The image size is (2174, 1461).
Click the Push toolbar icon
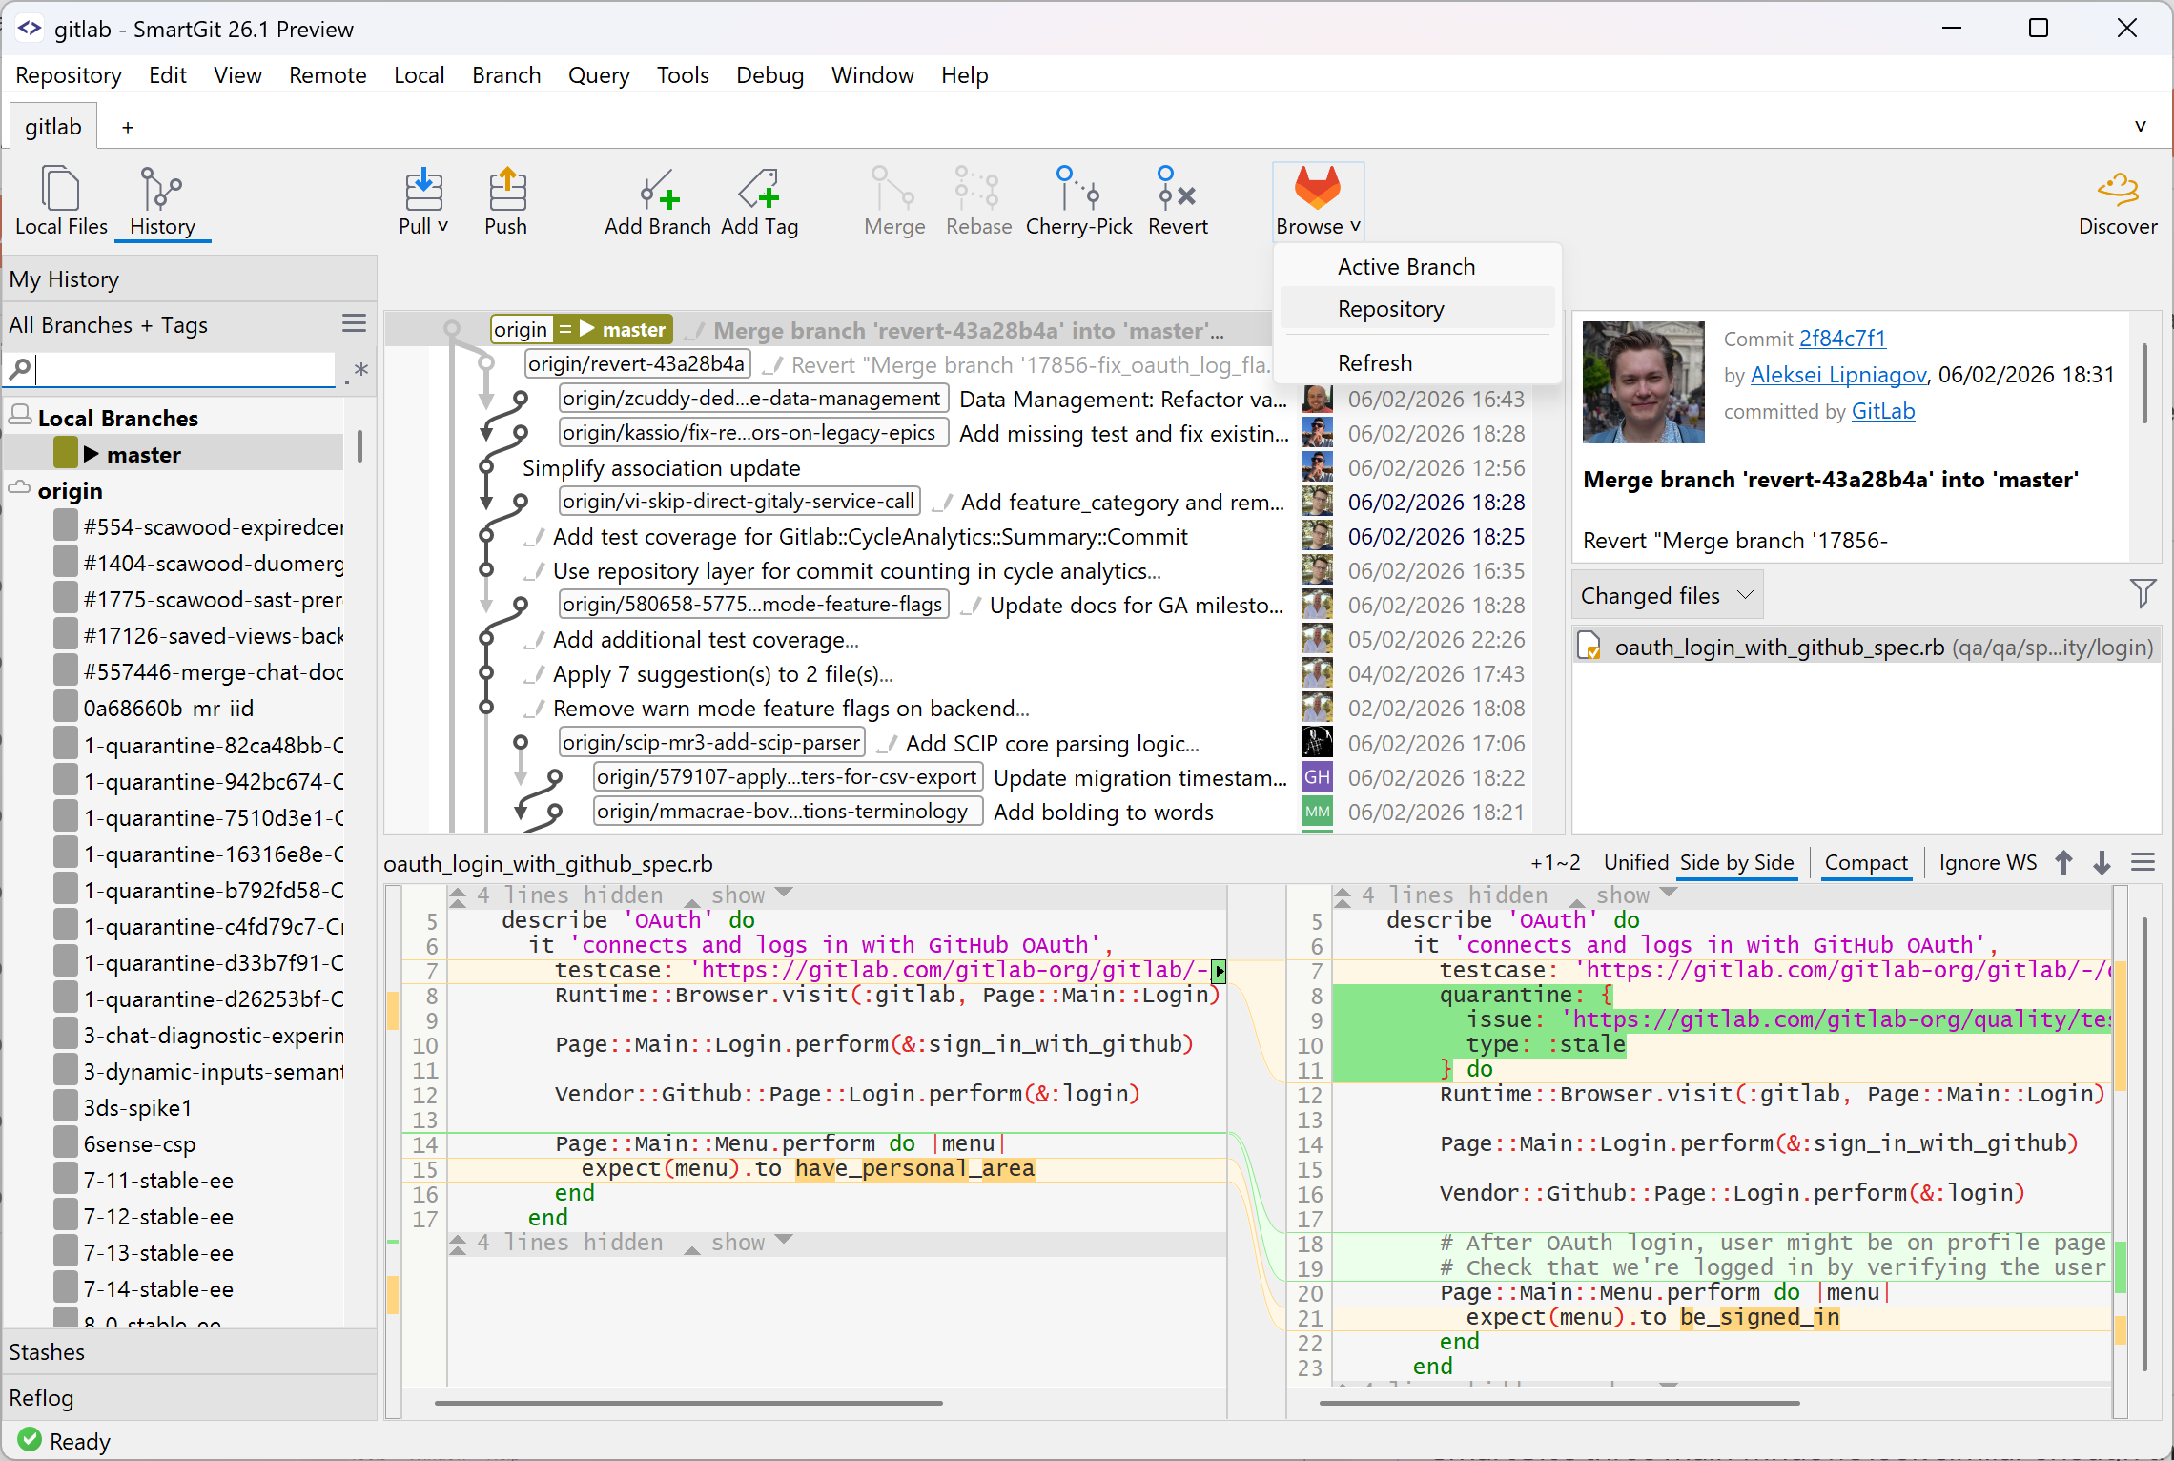506,200
